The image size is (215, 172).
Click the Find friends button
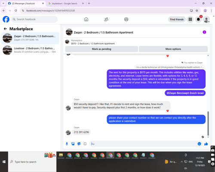177,19
